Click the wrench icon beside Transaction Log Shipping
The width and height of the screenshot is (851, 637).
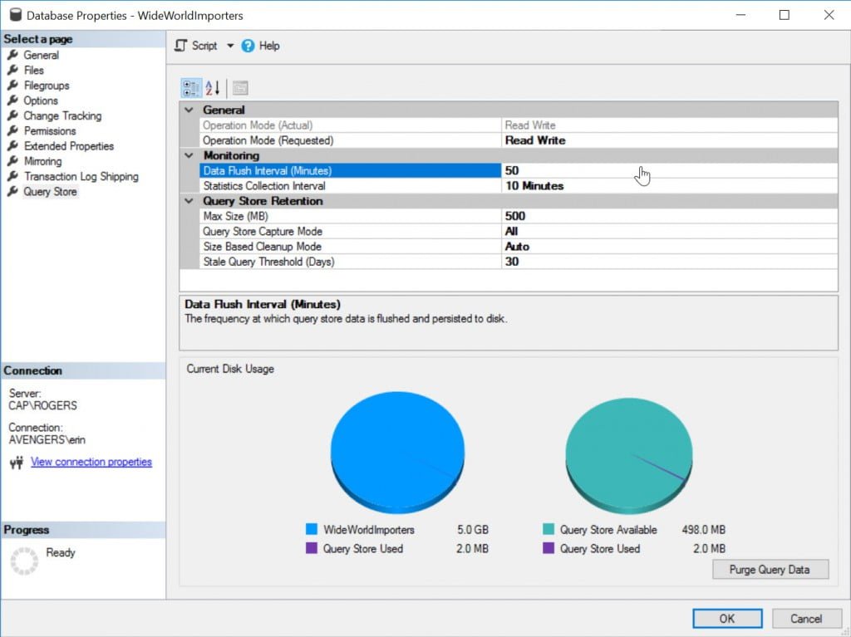pos(12,176)
